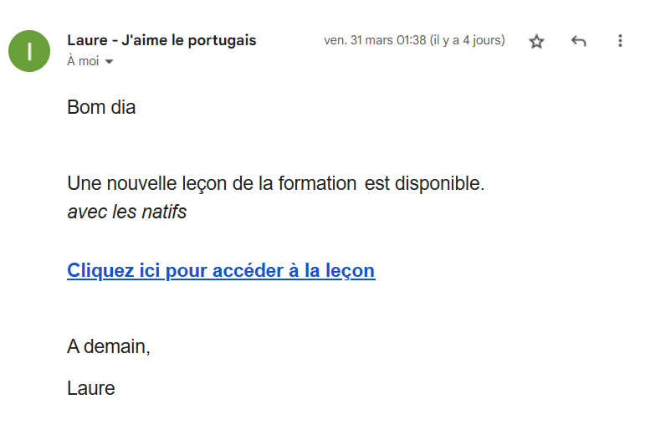The height and width of the screenshot is (430, 645).
Task: Expand recipient details arrow next to À moi
Action: click(109, 62)
